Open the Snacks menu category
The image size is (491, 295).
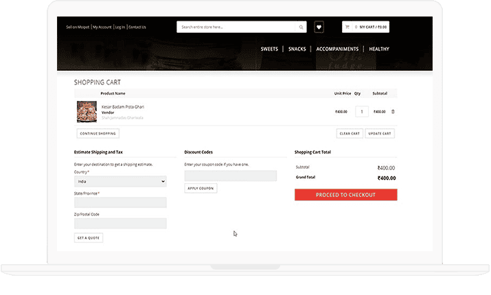coord(297,49)
